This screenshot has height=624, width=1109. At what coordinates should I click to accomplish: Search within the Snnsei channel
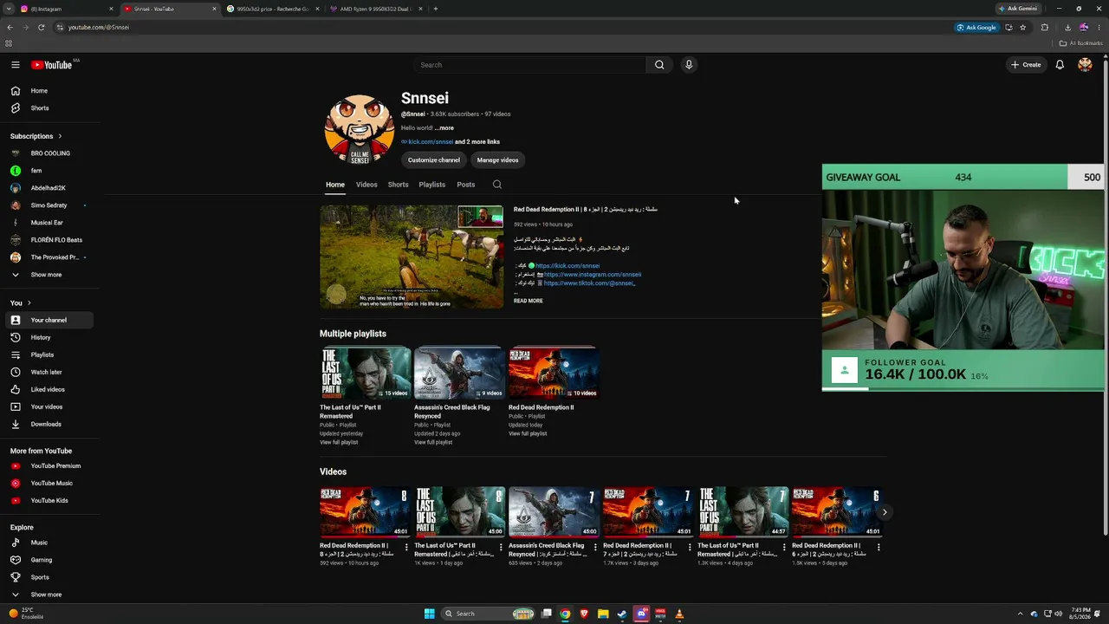click(496, 185)
